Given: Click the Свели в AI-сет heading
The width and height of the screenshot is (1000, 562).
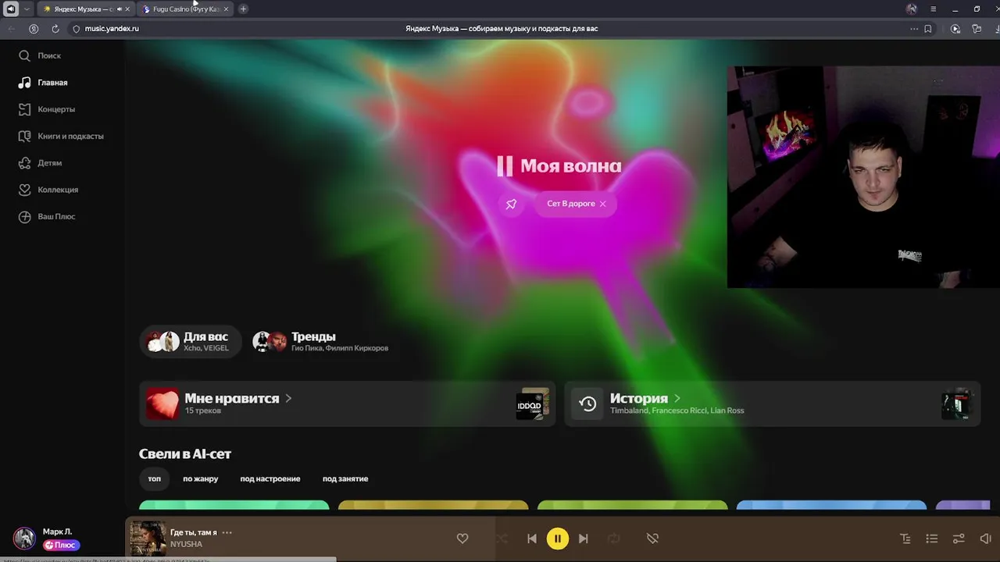Looking at the screenshot, I should (x=185, y=454).
